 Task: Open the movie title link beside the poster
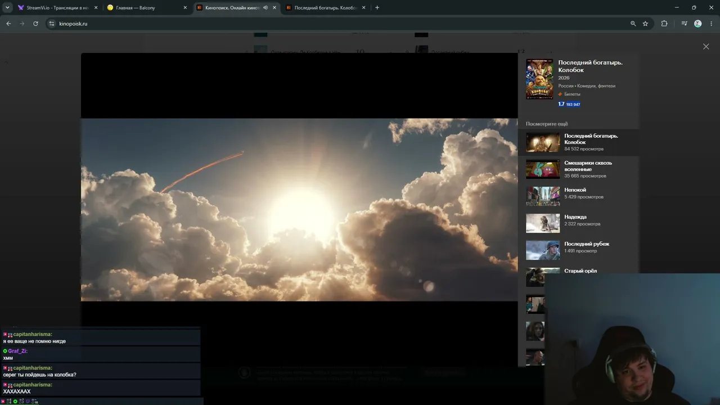pos(590,66)
